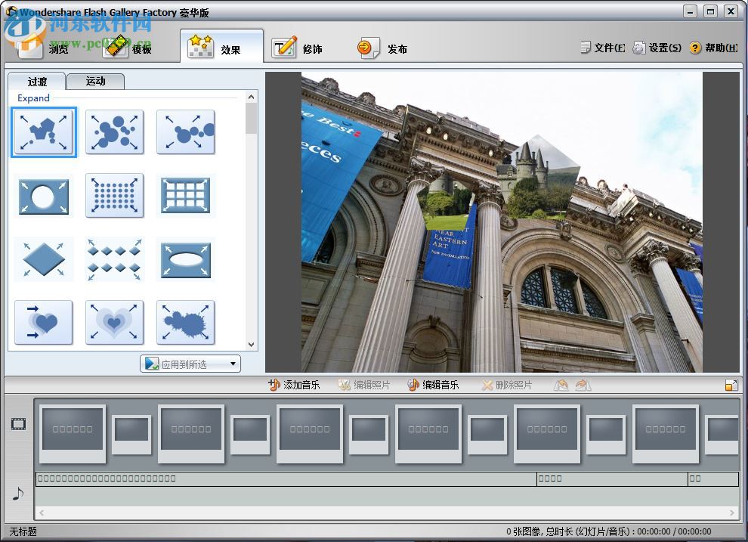This screenshot has height=542, width=748.
Task: Select the grid transition effect
Action: pos(185,196)
